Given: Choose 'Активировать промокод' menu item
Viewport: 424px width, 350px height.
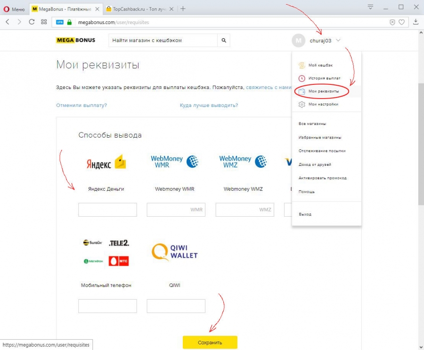Looking at the screenshot, I should [x=322, y=178].
